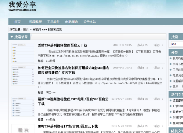The height and width of the screenshot is (133, 183).
Task: Open article 黑帽SEO系列教程[IT综合网]百度云下载
Action: point(68,126)
